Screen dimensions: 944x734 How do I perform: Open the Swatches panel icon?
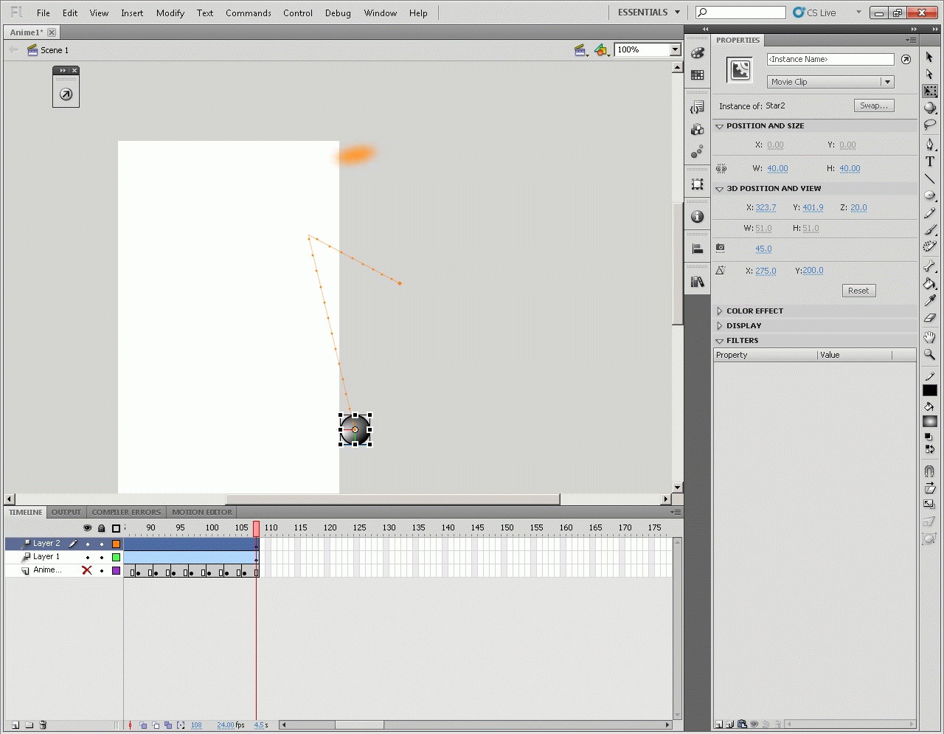697,75
